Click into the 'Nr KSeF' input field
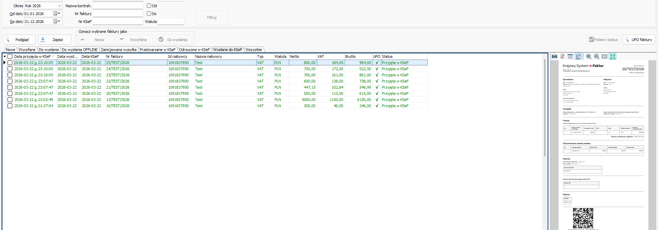 click(118, 22)
